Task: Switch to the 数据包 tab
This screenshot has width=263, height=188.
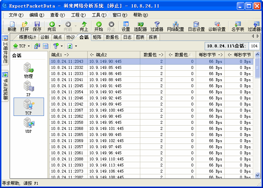Action: tap(112, 37)
